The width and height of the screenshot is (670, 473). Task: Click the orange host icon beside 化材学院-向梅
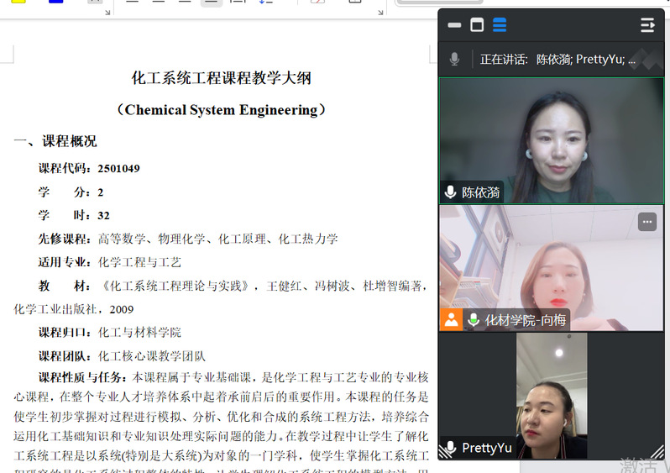point(451,320)
